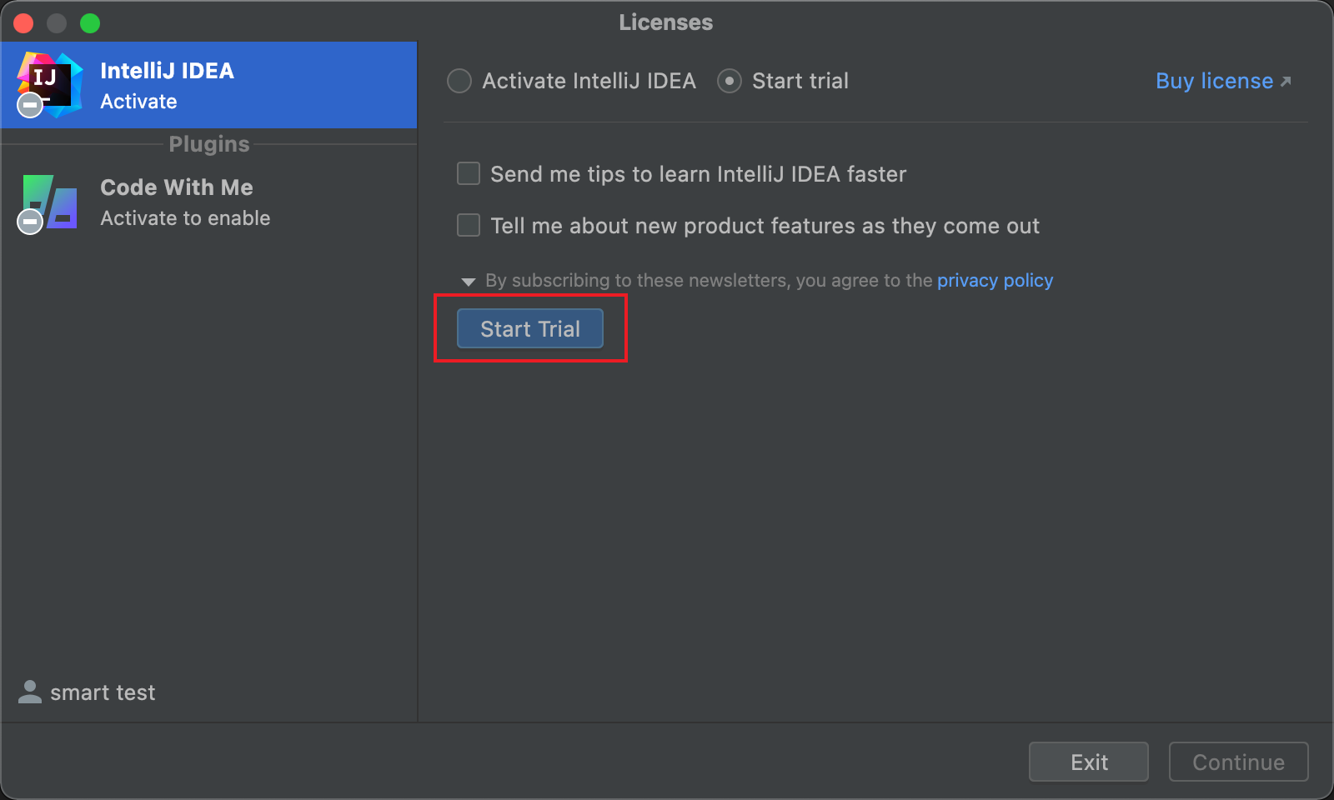Click the smart test account name
Viewport: 1334px width, 800px height.
(x=103, y=692)
